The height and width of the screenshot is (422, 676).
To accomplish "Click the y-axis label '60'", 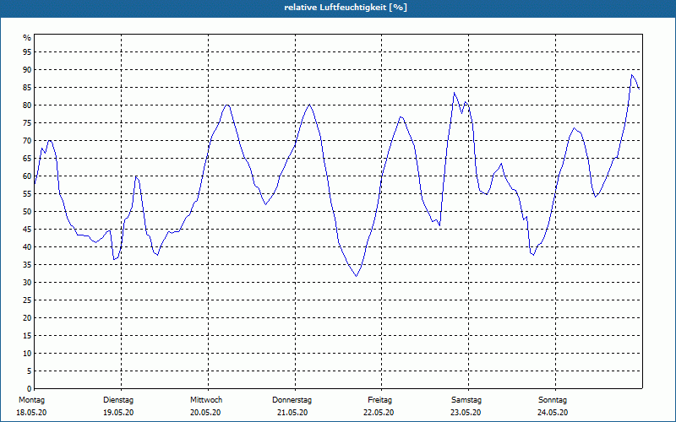I will point(27,176).
